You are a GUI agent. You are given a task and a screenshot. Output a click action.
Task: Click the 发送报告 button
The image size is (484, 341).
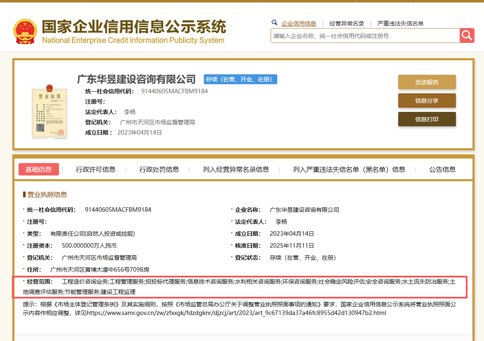click(427, 82)
